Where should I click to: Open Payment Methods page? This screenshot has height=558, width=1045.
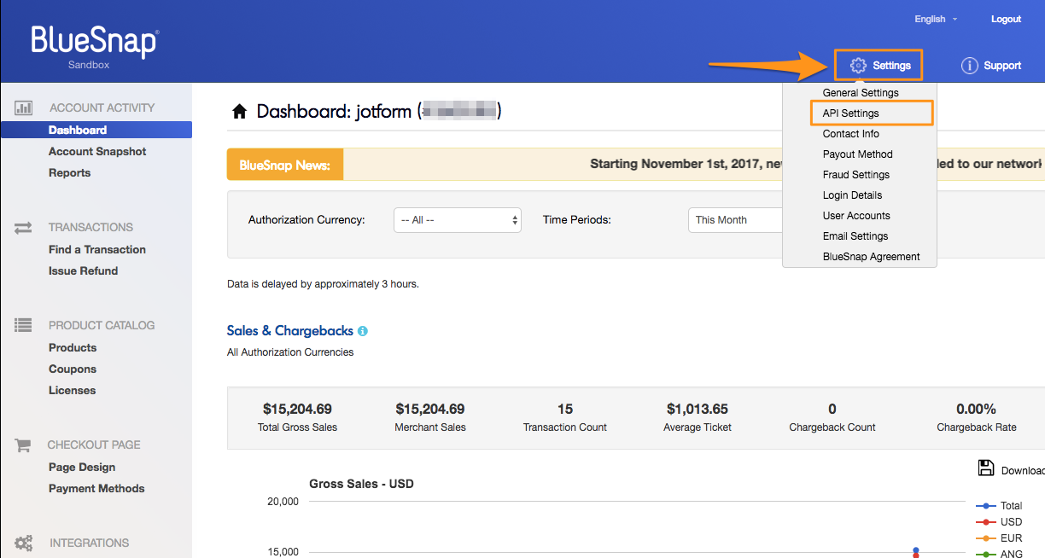[96, 488]
